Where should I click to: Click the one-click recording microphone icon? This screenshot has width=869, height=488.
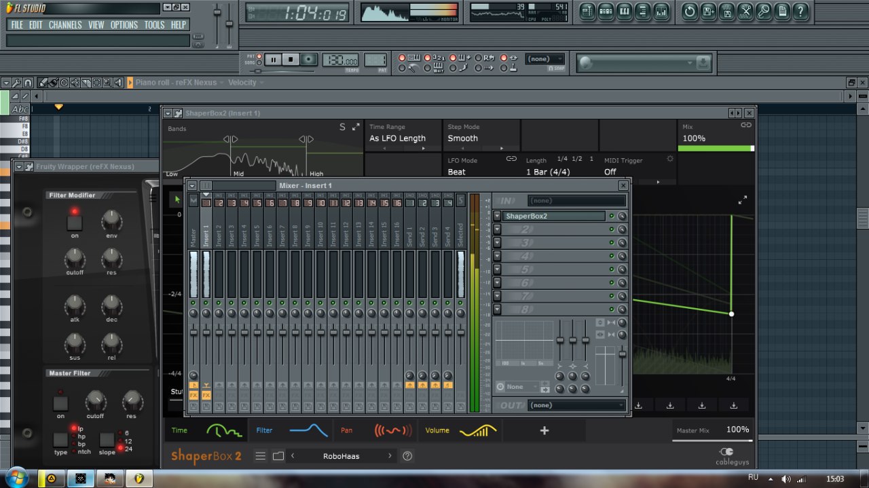point(764,11)
